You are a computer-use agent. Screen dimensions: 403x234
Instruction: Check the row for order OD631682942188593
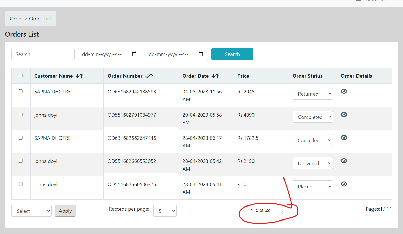click(x=21, y=91)
